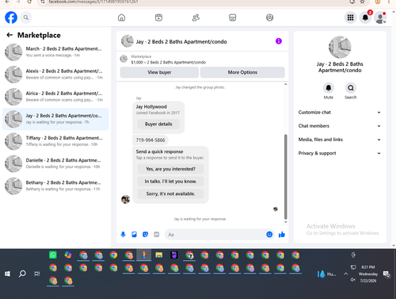
Task: Open the March conversation in the list
Action: [55, 52]
